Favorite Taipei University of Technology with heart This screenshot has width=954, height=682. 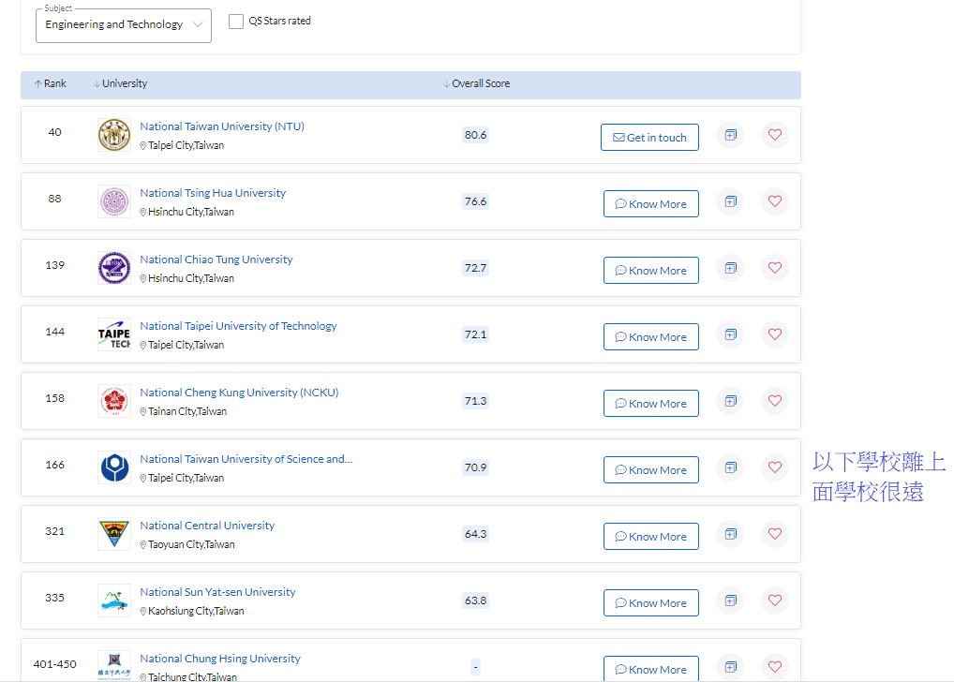774,334
